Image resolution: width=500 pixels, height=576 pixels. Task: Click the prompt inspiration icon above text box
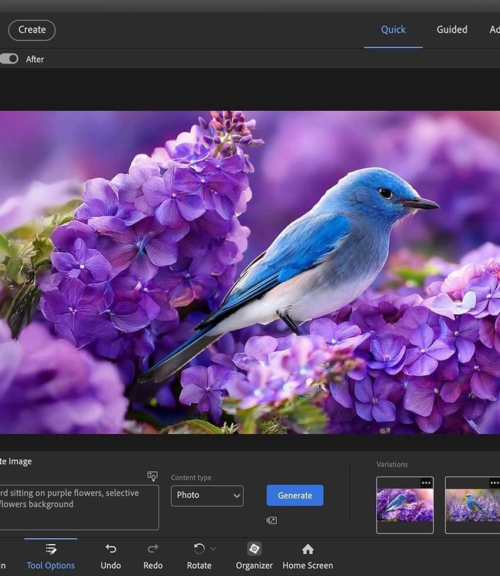click(x=153, y=476)
